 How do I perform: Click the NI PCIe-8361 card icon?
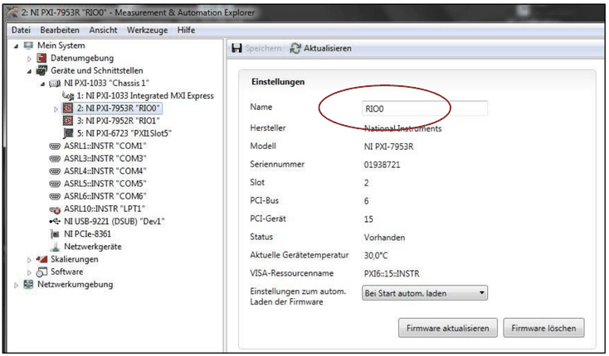click(x=55, y=234)
